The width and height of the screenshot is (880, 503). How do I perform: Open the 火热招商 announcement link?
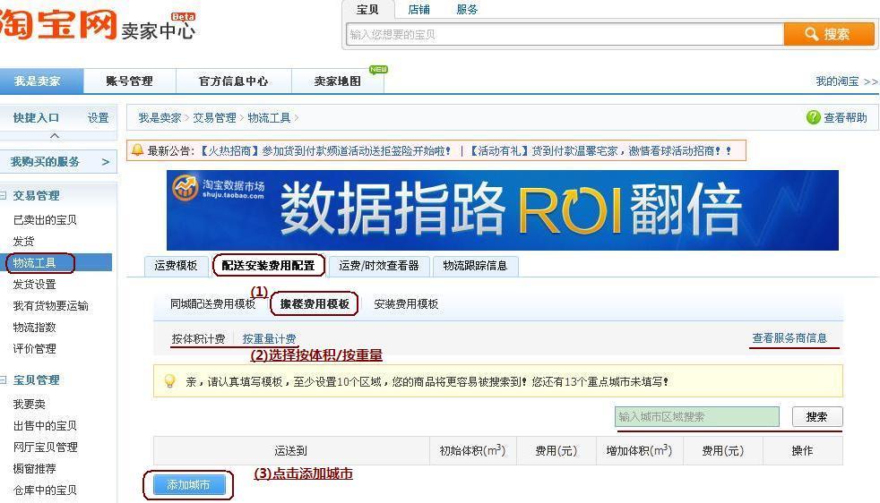325,151
